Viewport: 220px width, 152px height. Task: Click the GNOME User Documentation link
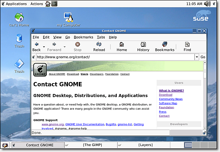[x=85, y=124]
